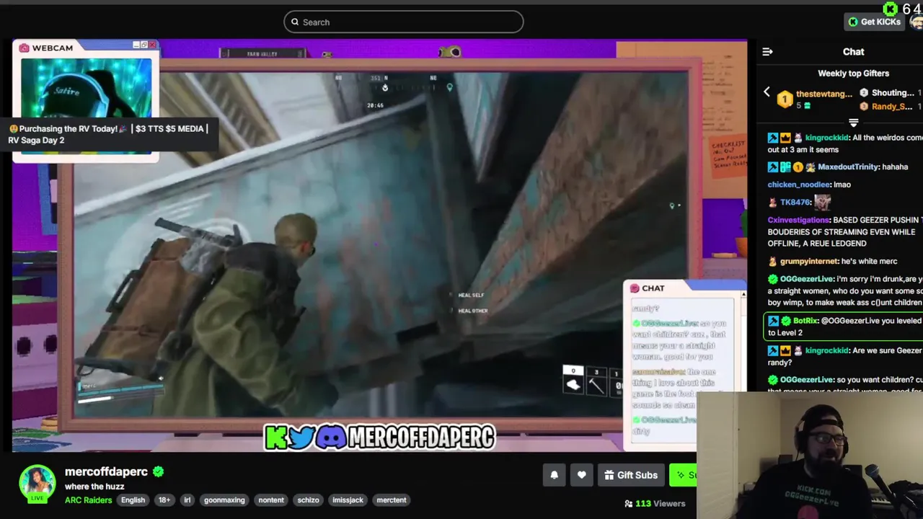The width and height of the screenshot is (923, 519).
Task: Click the gold rank 1 gifter badge
Action: [785, 99]
